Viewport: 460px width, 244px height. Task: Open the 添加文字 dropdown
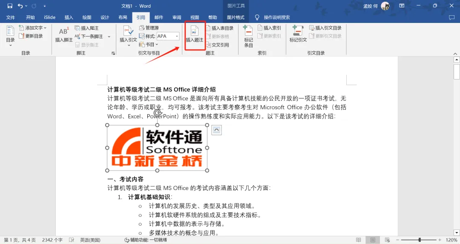(x=32, y=28)
